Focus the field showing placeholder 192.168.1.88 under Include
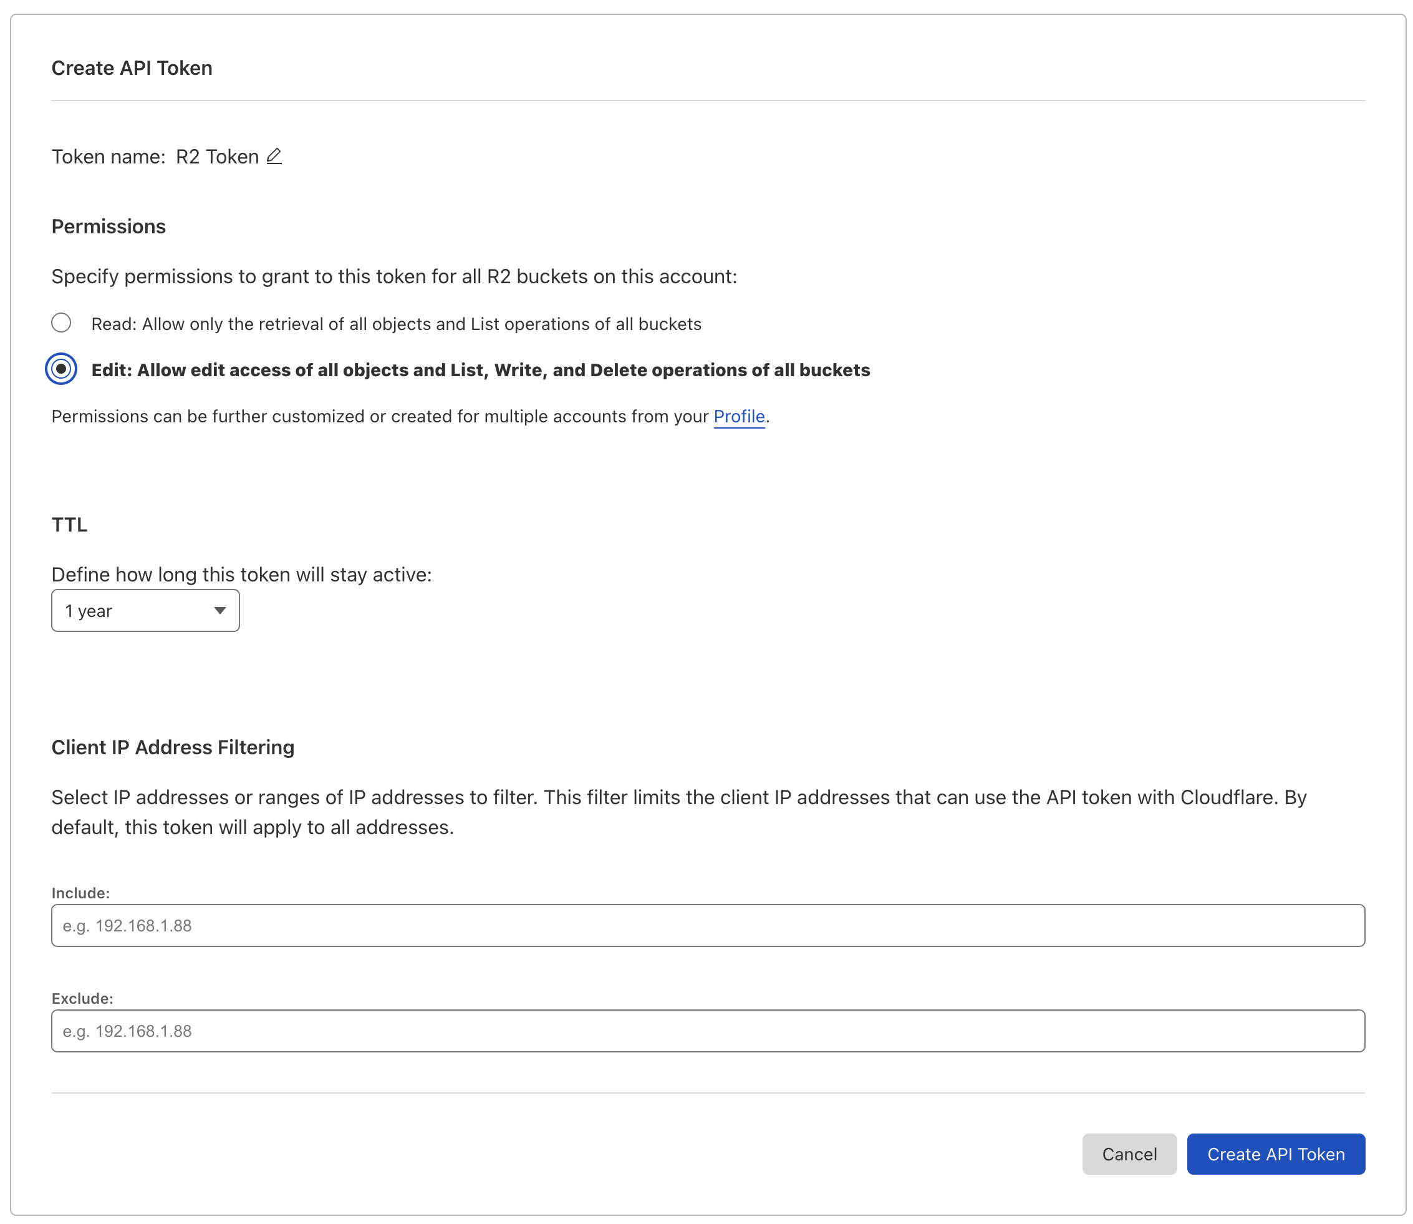The height and width of the screenshot is (1224, 1413). [706, 926]
